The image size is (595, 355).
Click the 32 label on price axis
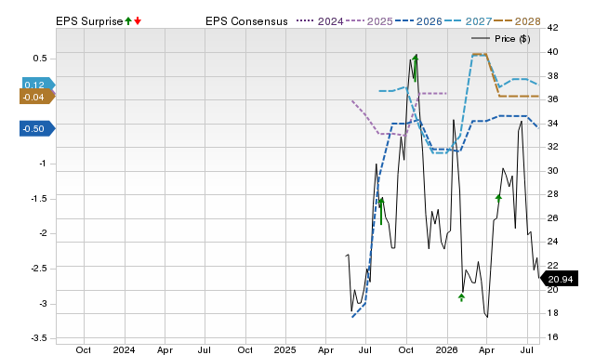point(553,147)
